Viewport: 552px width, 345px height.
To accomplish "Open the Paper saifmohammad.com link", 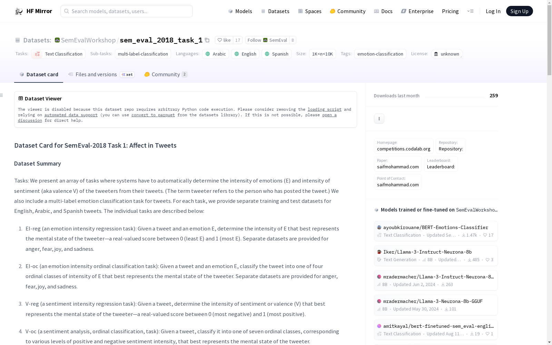I will coord(398,164).
